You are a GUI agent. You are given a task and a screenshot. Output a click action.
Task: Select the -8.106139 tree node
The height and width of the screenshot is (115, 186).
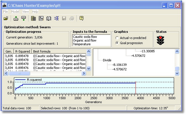(x=119, y=65)
